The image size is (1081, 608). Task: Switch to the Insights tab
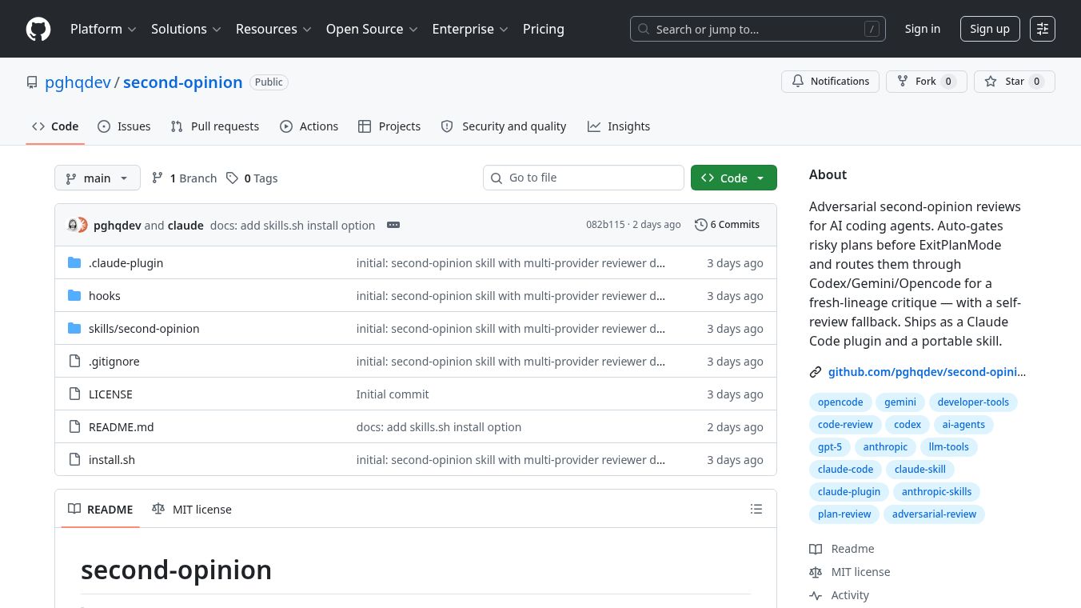(x=619, y=126)
